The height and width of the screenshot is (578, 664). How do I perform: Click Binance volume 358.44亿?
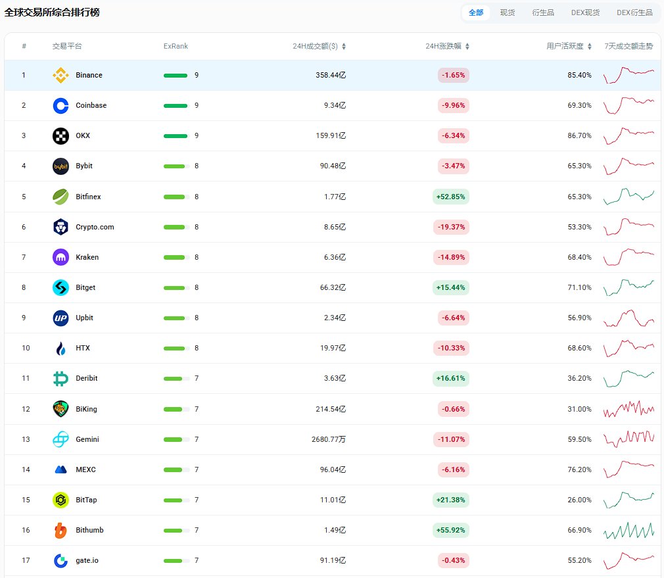click(x=331, y=76)
